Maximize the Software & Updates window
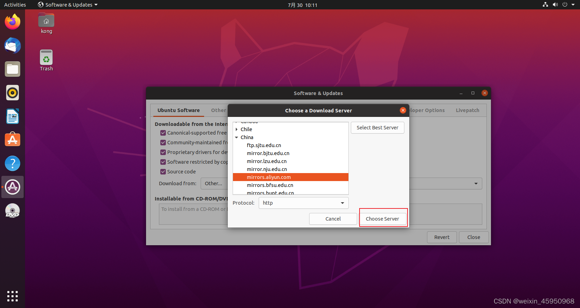 (x=473, y=93)
